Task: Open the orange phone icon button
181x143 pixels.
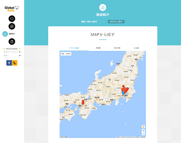Action: 15,63
